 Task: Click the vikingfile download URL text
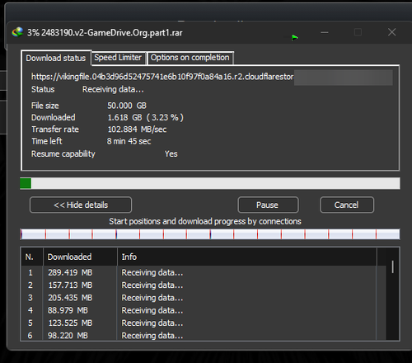[x=162, y=77]
